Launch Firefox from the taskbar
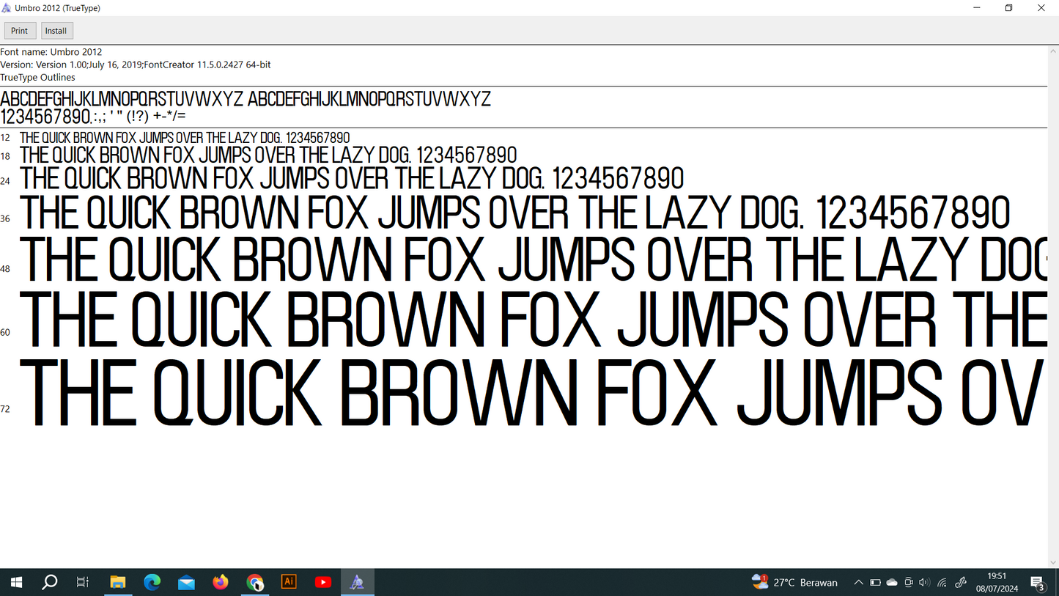The height and width of the screenshot is (596, 1059). click(x=220, y=582)
